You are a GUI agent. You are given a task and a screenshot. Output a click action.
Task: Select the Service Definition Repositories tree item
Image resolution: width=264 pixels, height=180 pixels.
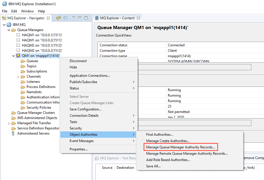[x=38, y=128]
